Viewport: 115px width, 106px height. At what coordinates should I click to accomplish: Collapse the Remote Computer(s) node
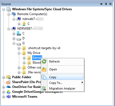9,14
